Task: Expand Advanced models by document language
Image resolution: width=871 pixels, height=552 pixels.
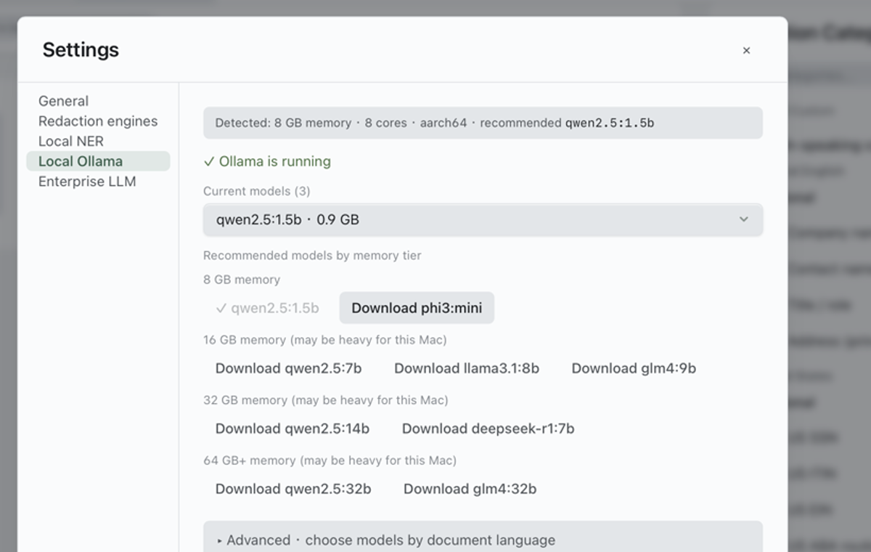Action: point(483,540)
